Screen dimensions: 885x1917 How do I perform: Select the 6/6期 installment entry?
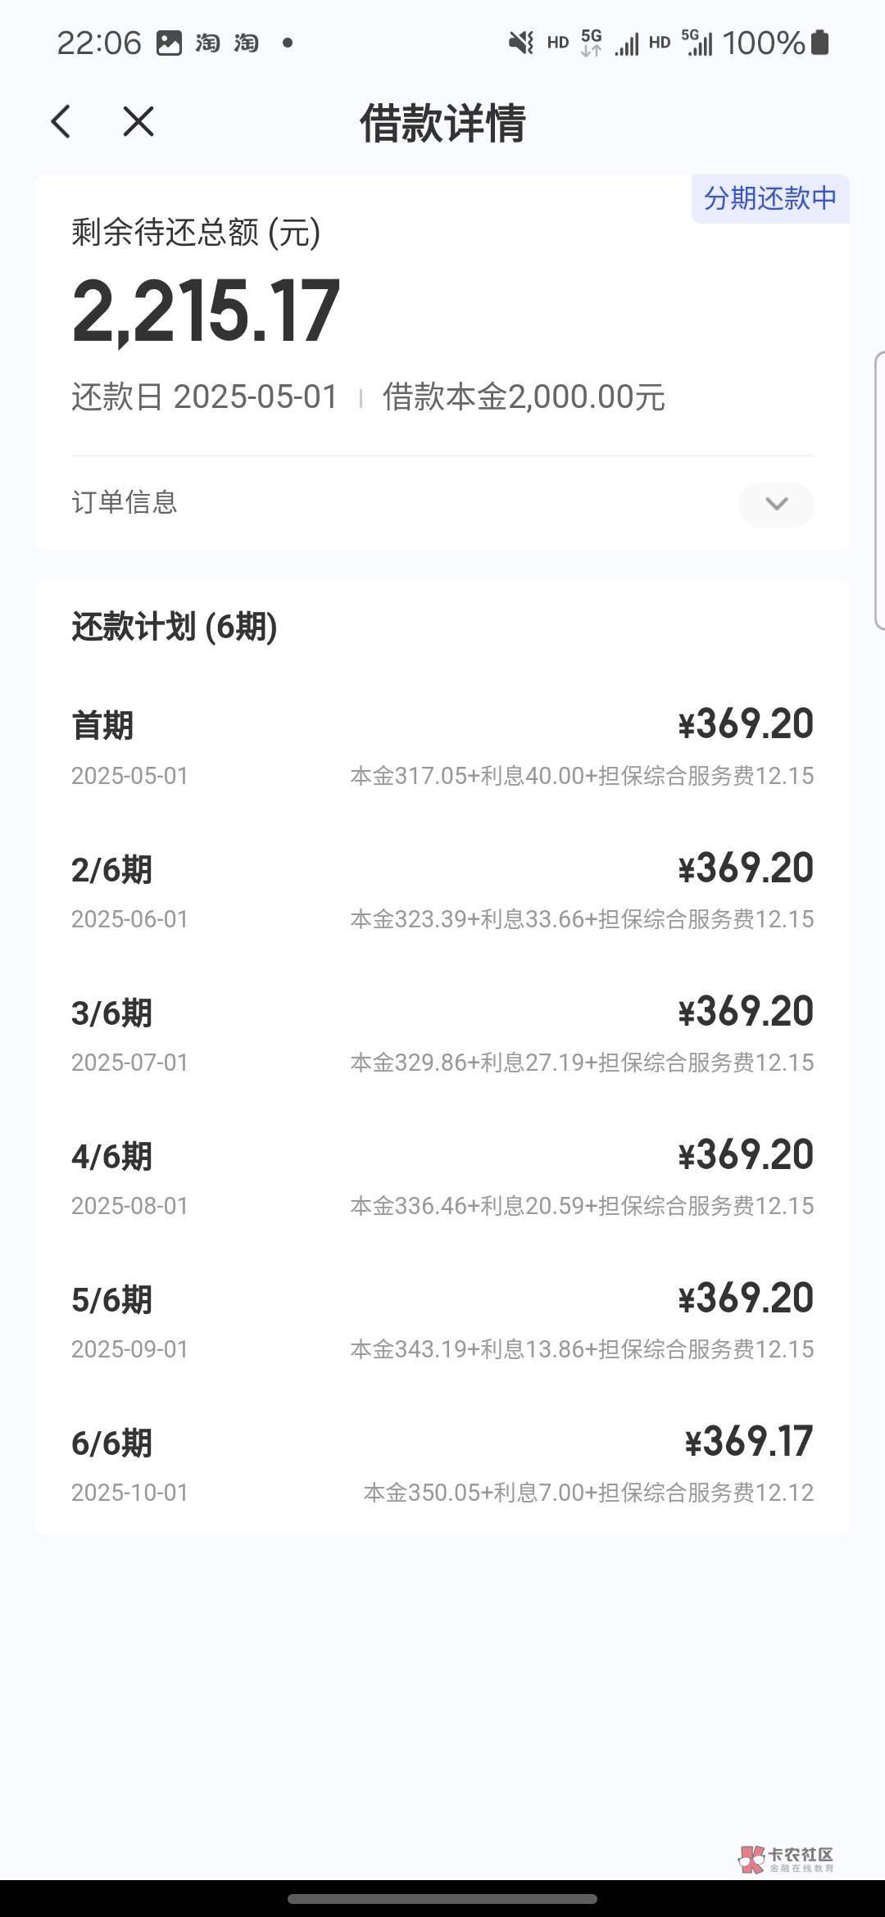tap(442, 1465)
